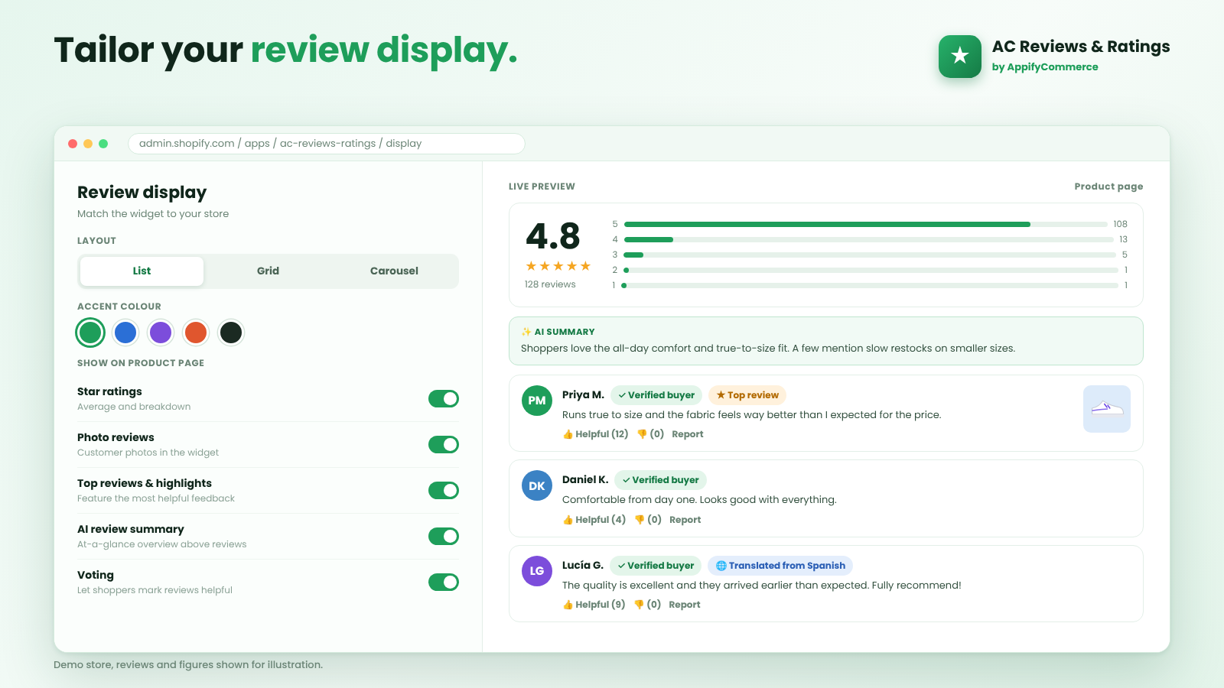Toggle off Star ratings switch
This screenshot has width=1224, height=688.
(444, 398)
